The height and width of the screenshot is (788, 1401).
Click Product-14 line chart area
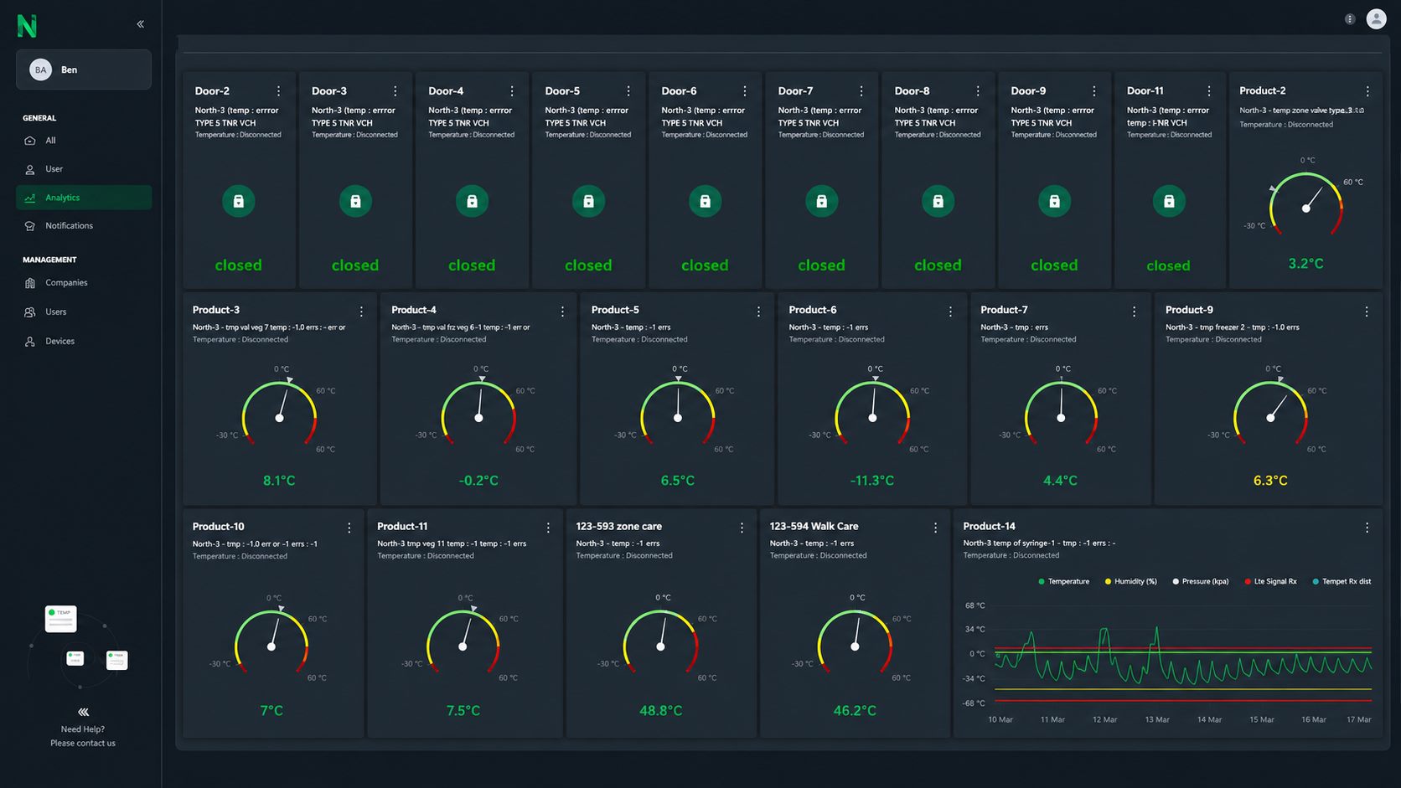(x=1182, y=653)
